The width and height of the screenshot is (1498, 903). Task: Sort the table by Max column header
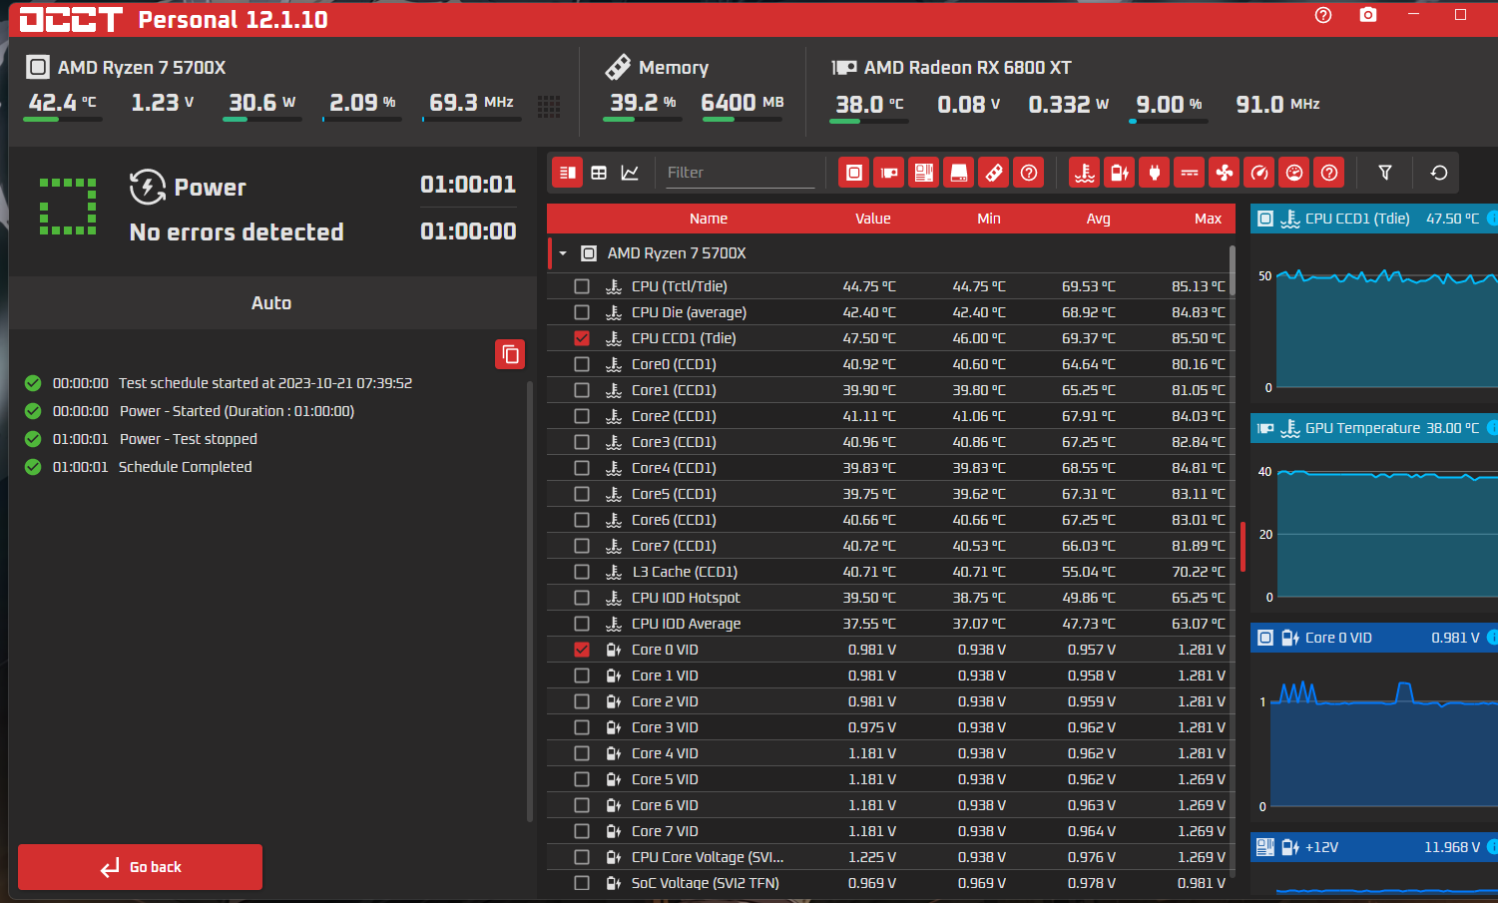(1209, 219)
